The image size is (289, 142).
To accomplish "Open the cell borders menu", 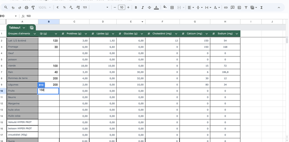I will tap(172, 8).
